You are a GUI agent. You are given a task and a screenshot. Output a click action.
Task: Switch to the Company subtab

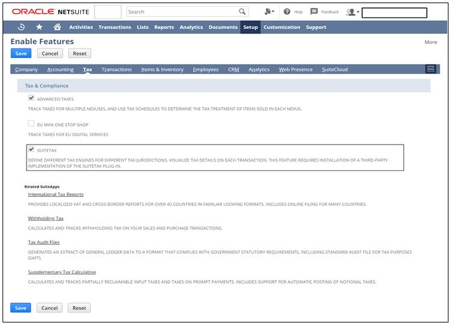tap(27, 69)
